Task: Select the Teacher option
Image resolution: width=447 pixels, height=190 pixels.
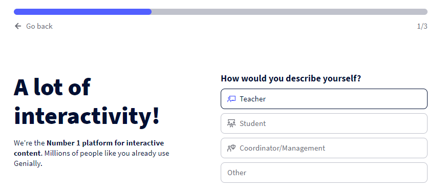Action: [324, 99]
